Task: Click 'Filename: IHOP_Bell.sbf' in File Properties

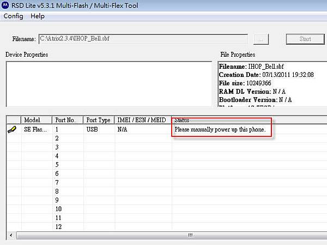Action: [x=251, y=67]
